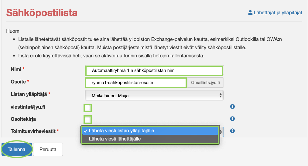Click the viestinta@jyu.fi label text
This screenshot has height=166, width=308.
coord(28,107)
